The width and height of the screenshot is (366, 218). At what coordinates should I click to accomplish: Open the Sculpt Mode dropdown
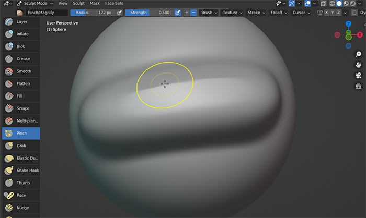[35, 3]
